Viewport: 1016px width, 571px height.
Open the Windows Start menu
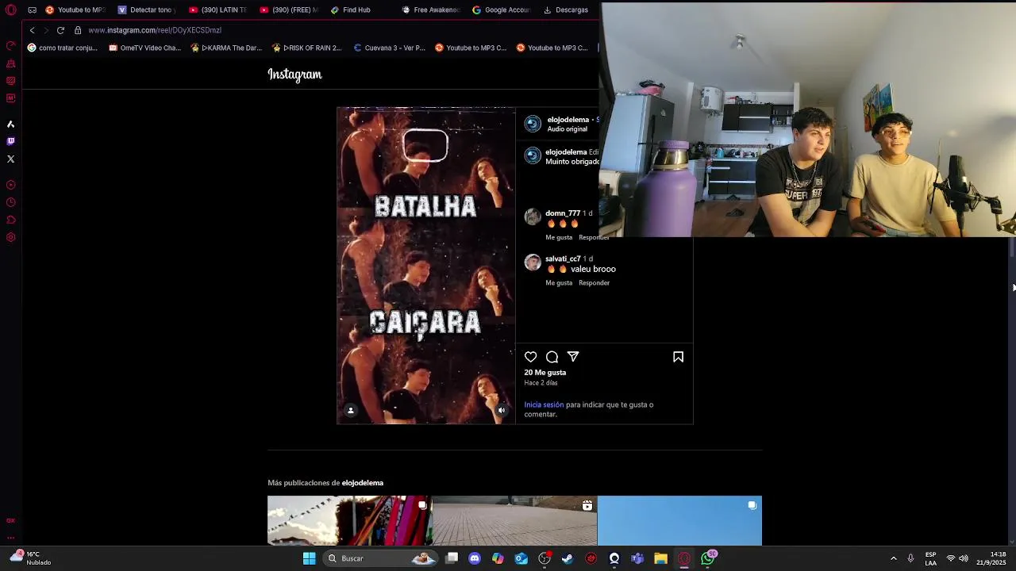pos(309,558)
